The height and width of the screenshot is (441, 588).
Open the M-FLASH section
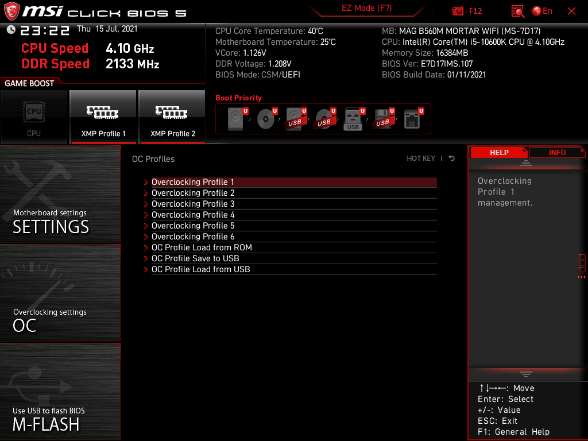coord(60,392)
